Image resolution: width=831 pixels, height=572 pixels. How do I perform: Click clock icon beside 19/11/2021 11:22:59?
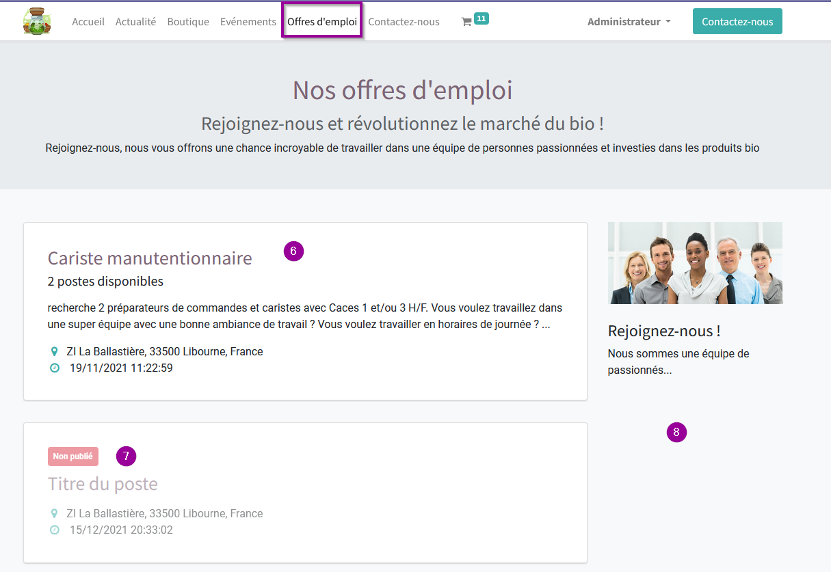click(x=55, y=368)
